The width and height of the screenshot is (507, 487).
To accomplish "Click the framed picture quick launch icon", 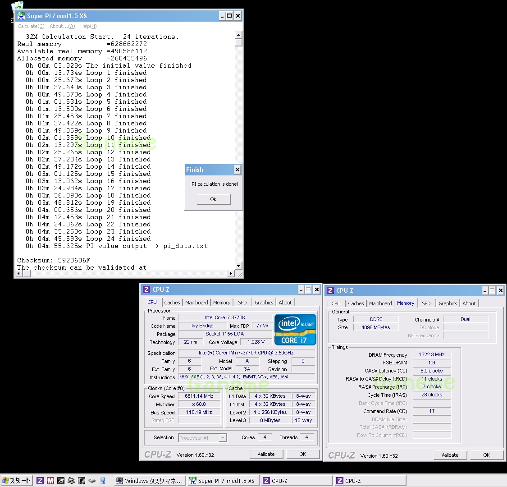I will tap(82, 481).
